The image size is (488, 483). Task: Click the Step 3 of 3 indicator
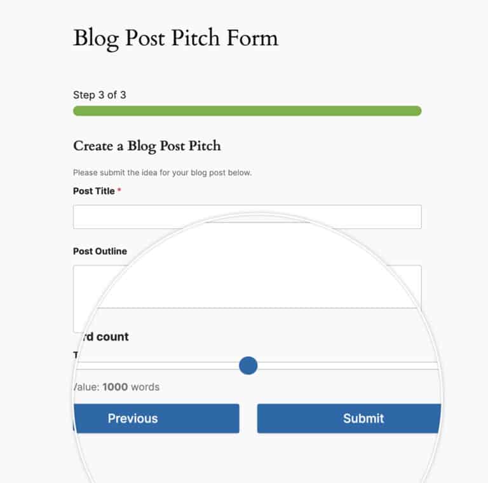[100, 95]
